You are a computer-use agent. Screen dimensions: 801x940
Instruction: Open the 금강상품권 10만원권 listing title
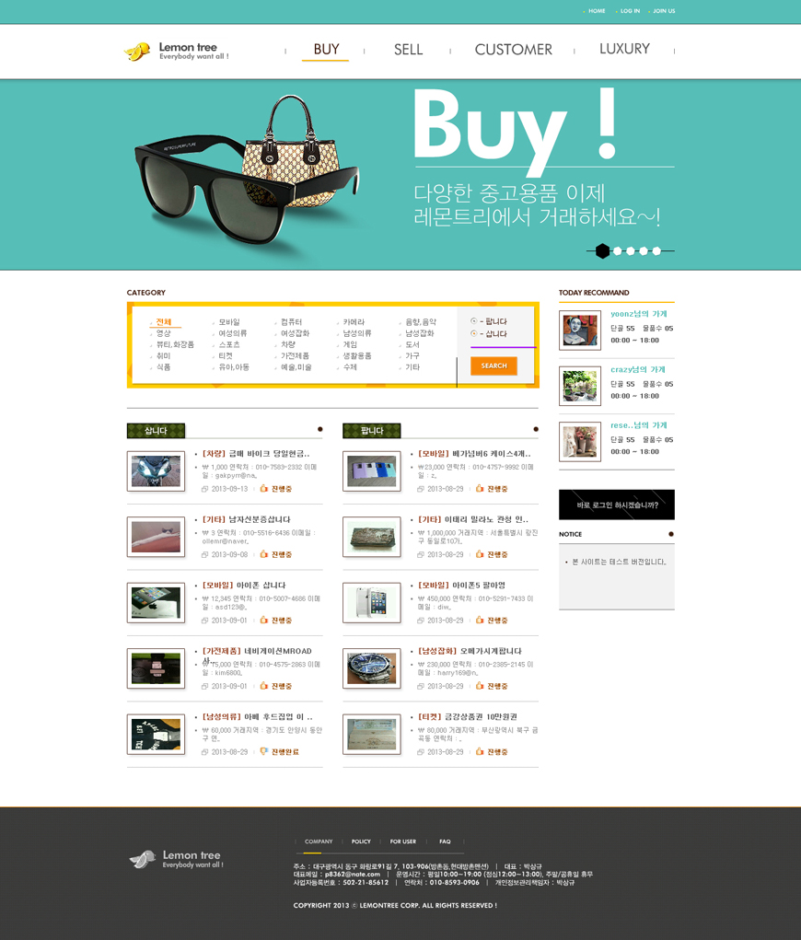point(468,717)
